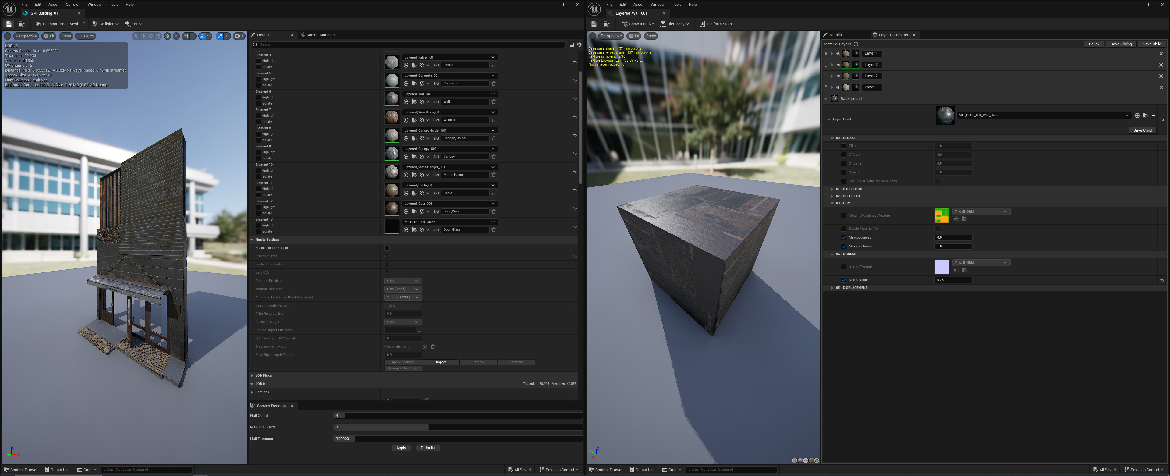Toggle scale snapping icon in mesh viewport
Viewport: 1170px width, 476px height.
point(220,36)
